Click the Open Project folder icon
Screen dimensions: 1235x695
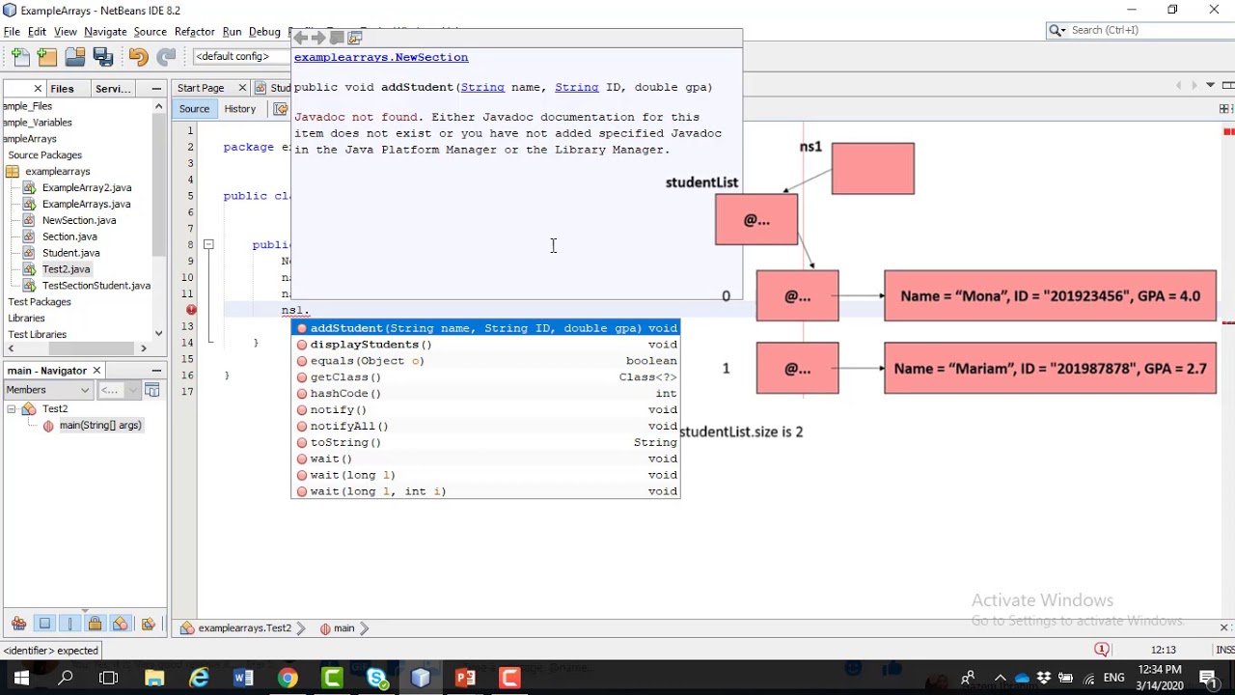pyautogui.click(x=74, y=57)
